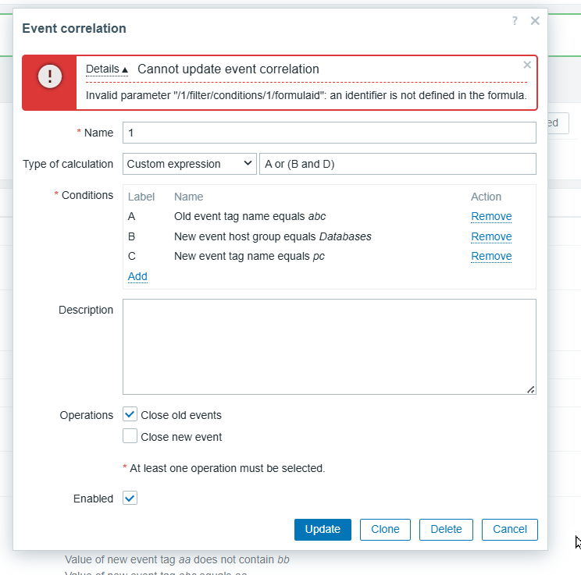Cancel the event correlation dialog
The width and height of the screenshot is (581, 575).
pos(509,529)
